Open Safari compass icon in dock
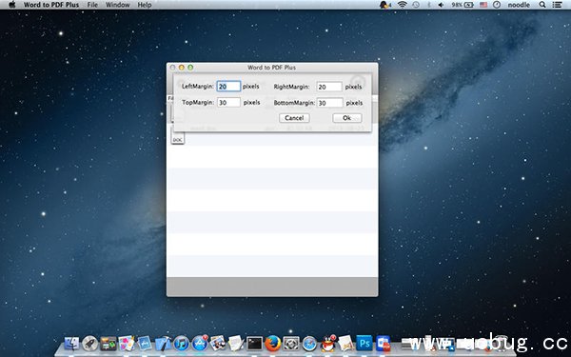 (x=309, y=343)
